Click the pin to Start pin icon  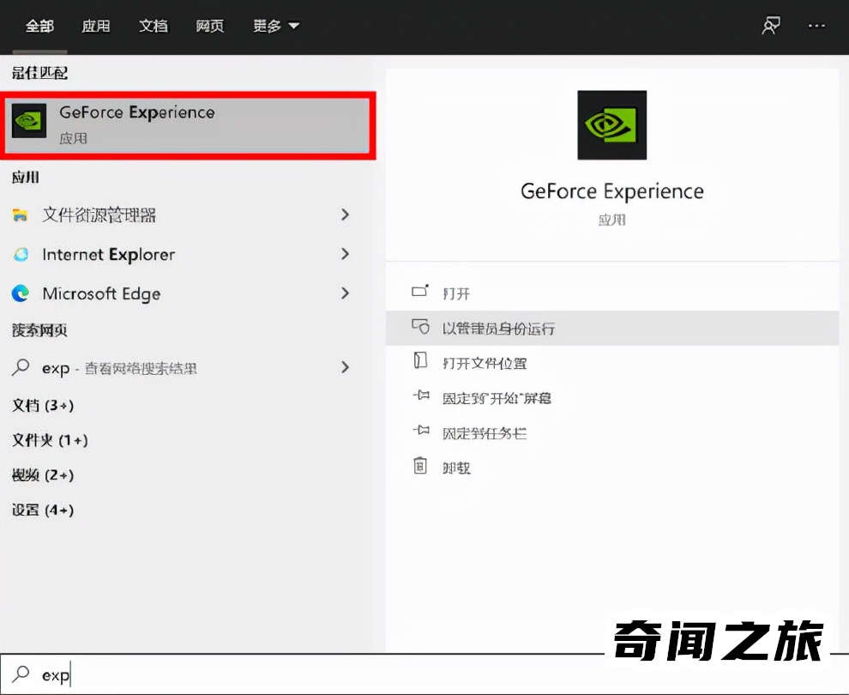(x=421, y=396)
